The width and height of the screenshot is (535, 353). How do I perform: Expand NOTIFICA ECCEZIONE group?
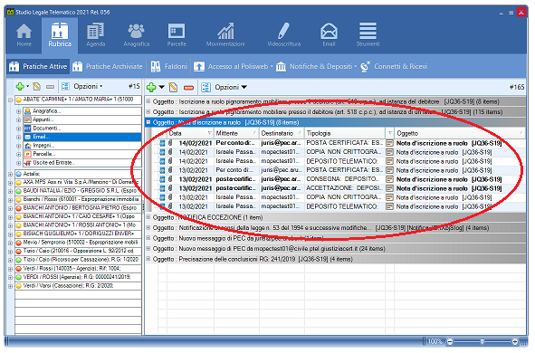tap(148, 217)
